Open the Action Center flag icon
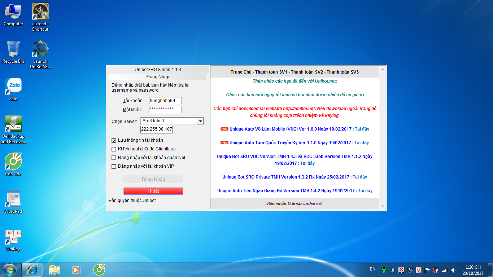Screen dimensions: 493x277 [x=427, y=270]
